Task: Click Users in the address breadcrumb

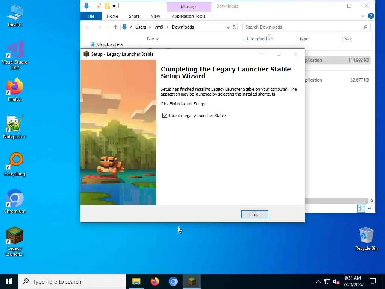Action: tap(141, 27)
